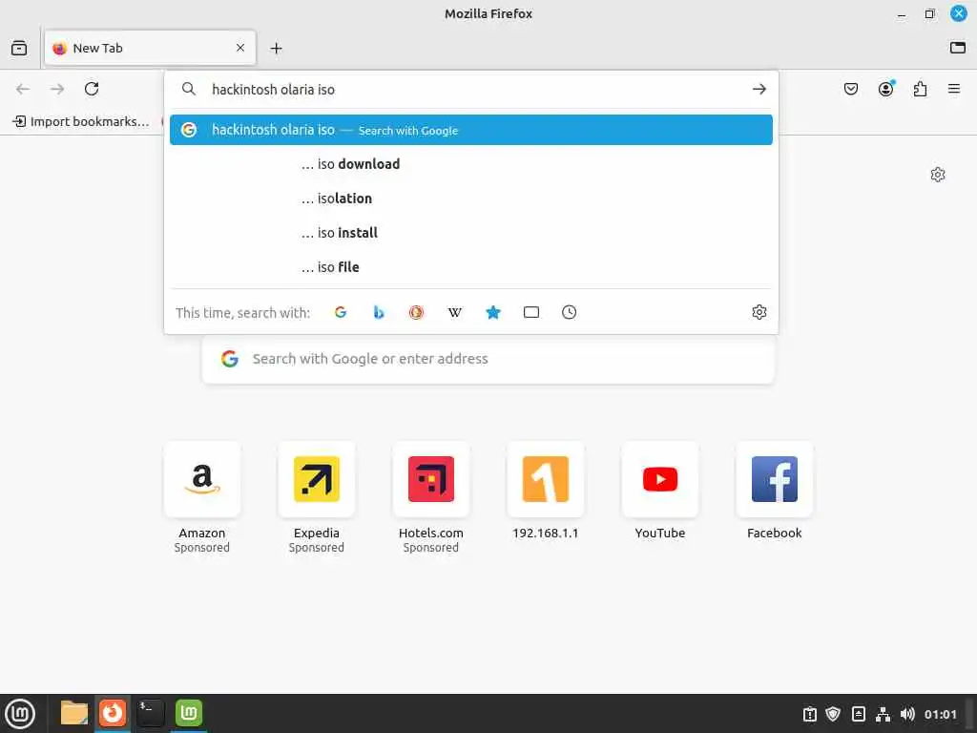Image resolution: width=977 pixels, height=733 pixels.
Task: Search this time with Wikipedia icon
Action: pos(455,312)
